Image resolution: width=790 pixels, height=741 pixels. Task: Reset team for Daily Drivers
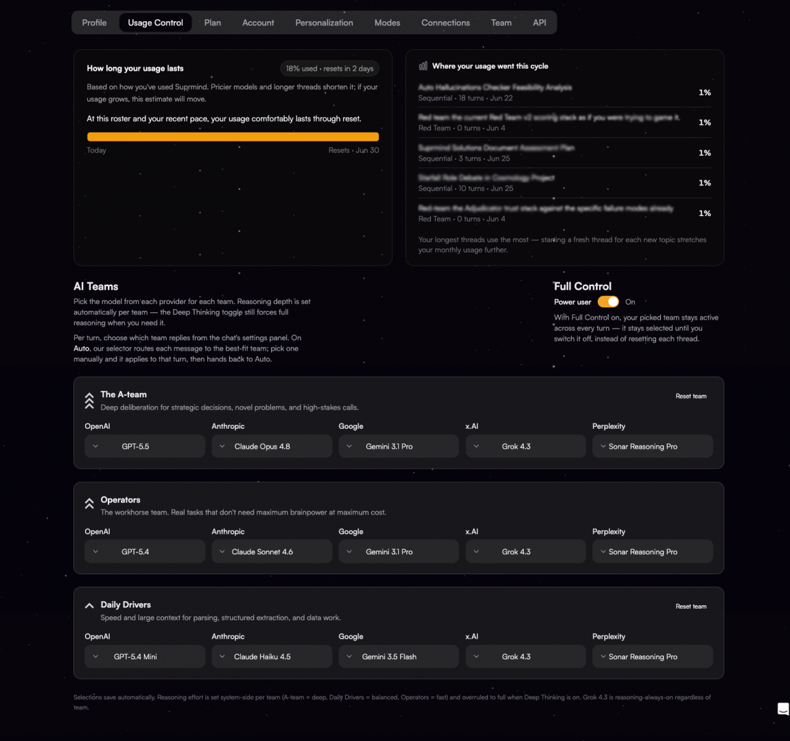(x=690, y=607)
